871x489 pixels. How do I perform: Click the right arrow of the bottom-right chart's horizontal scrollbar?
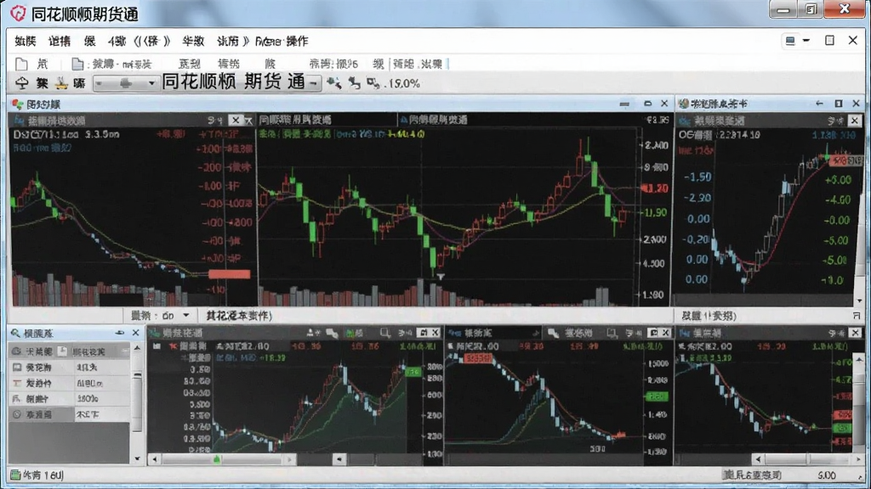pos(858,459)
